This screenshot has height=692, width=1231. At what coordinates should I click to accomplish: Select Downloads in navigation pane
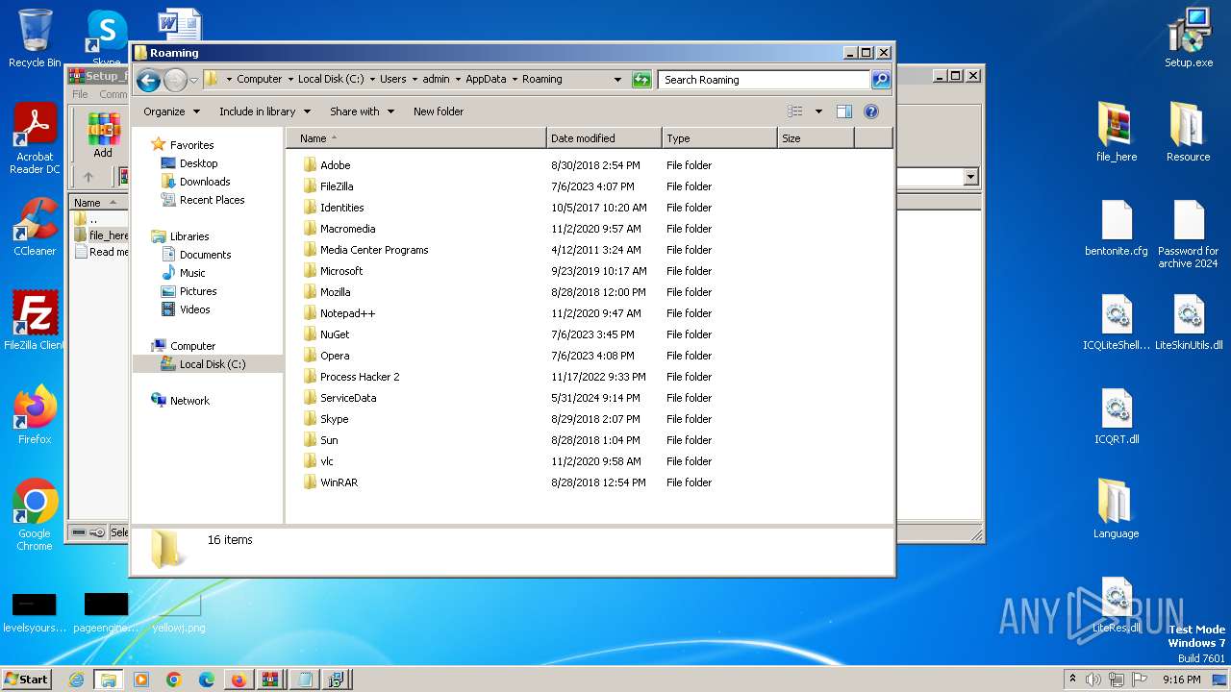coord(205,182)
